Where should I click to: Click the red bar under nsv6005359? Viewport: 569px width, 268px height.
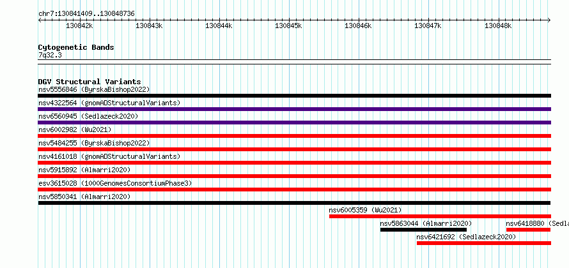tap(440, 216)
